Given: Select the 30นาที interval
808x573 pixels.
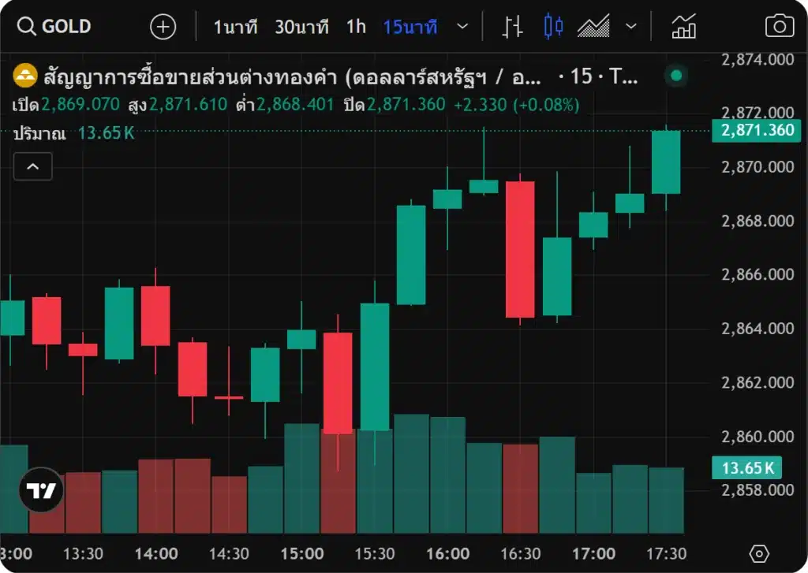Looking at the screenshot, I should (301, 27).
